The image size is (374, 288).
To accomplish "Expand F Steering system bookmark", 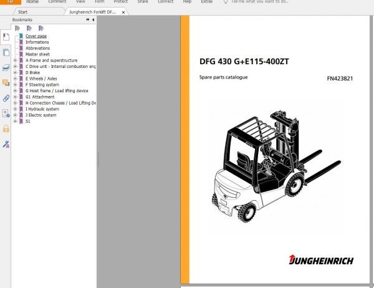I will tap(15, 85).
